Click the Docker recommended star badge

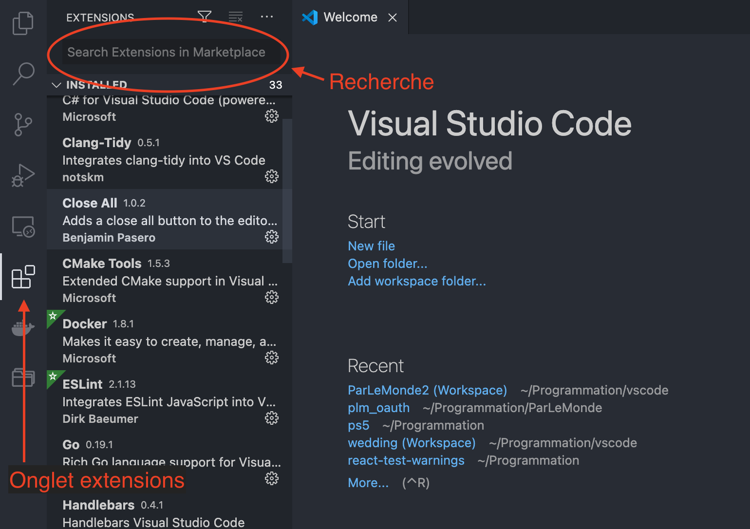53,316
